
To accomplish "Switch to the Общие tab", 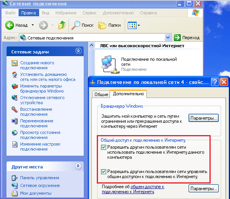I will [x=101, y=94].
